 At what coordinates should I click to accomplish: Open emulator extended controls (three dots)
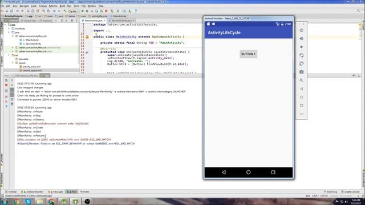[302, 114]
